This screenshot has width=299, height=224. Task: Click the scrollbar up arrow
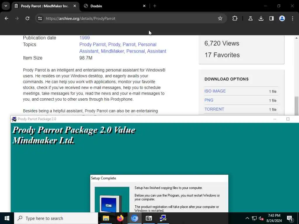coord(296,38)
